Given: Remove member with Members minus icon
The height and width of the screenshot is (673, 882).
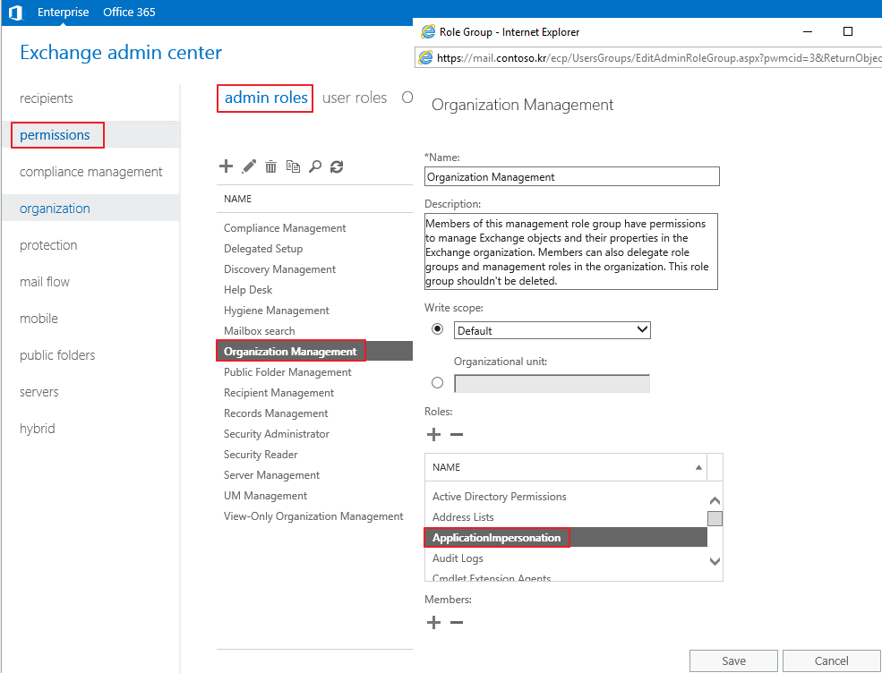Looking at the screenshot, I should pos(457,622).
